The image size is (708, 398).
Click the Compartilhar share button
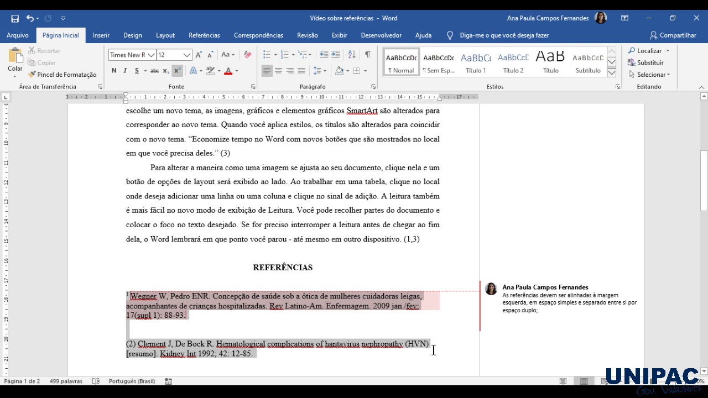673,35
